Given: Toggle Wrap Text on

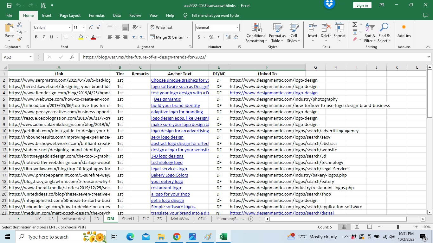Looking at the screenshot, I should [x=161, y=28].
